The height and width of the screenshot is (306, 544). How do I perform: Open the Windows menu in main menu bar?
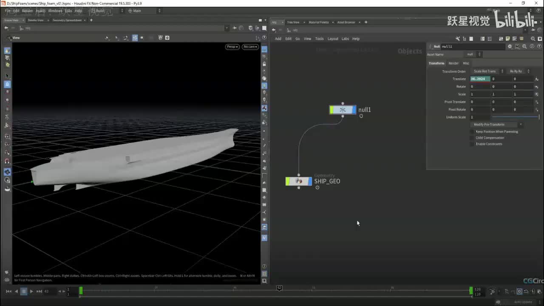55,11
